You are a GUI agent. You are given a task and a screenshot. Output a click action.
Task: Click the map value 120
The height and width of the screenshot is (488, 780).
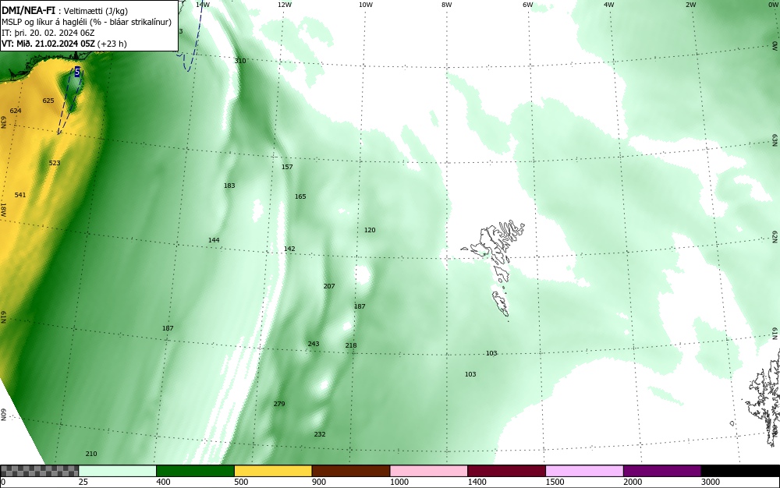click(x=370, y=230)
